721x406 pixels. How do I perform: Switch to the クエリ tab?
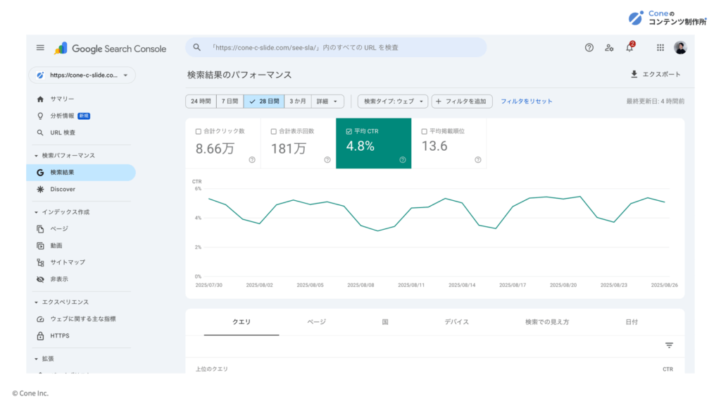(242, 322)
